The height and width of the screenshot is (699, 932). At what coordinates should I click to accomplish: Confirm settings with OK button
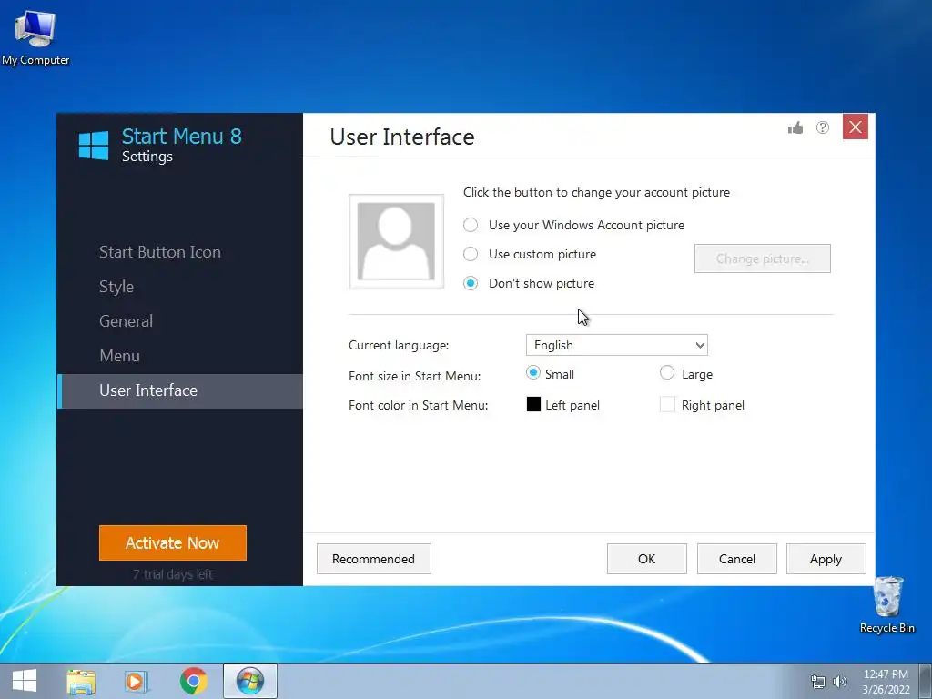(647, 559)
